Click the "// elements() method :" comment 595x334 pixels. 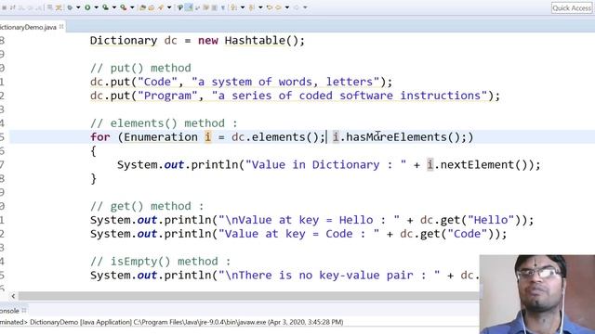(164, 123)
